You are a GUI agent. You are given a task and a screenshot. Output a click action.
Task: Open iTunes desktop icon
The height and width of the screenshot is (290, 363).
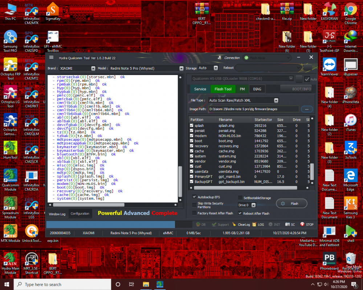pyautogui.click(x=351, y=122)
